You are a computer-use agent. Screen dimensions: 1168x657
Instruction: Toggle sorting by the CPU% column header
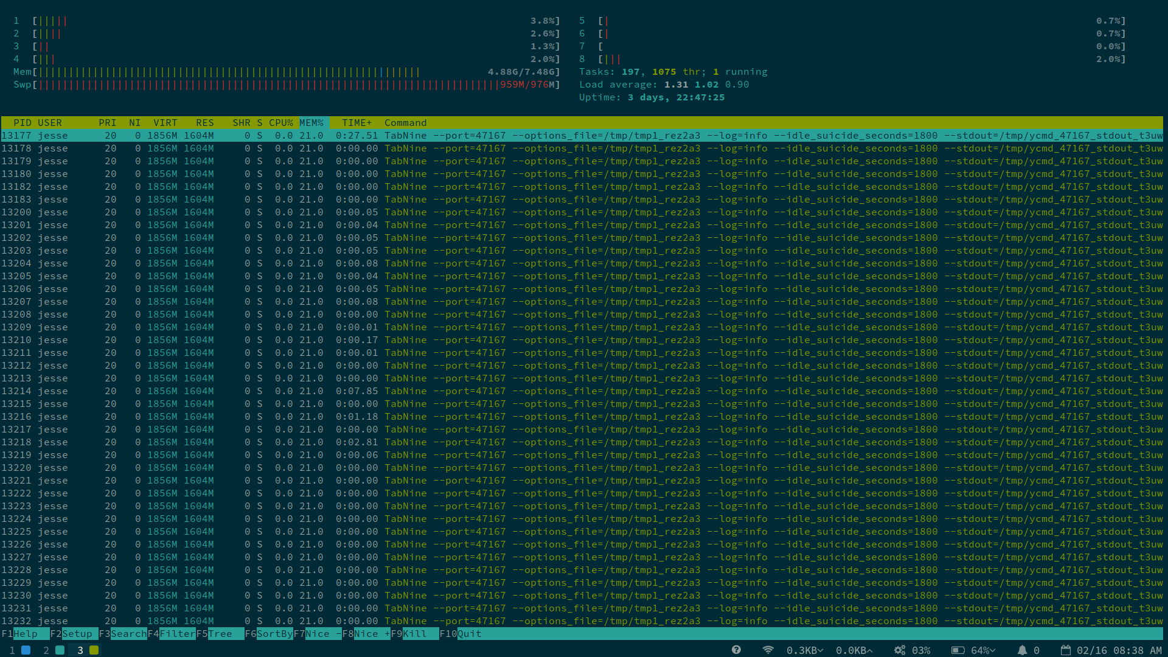[x=281, y=122]
